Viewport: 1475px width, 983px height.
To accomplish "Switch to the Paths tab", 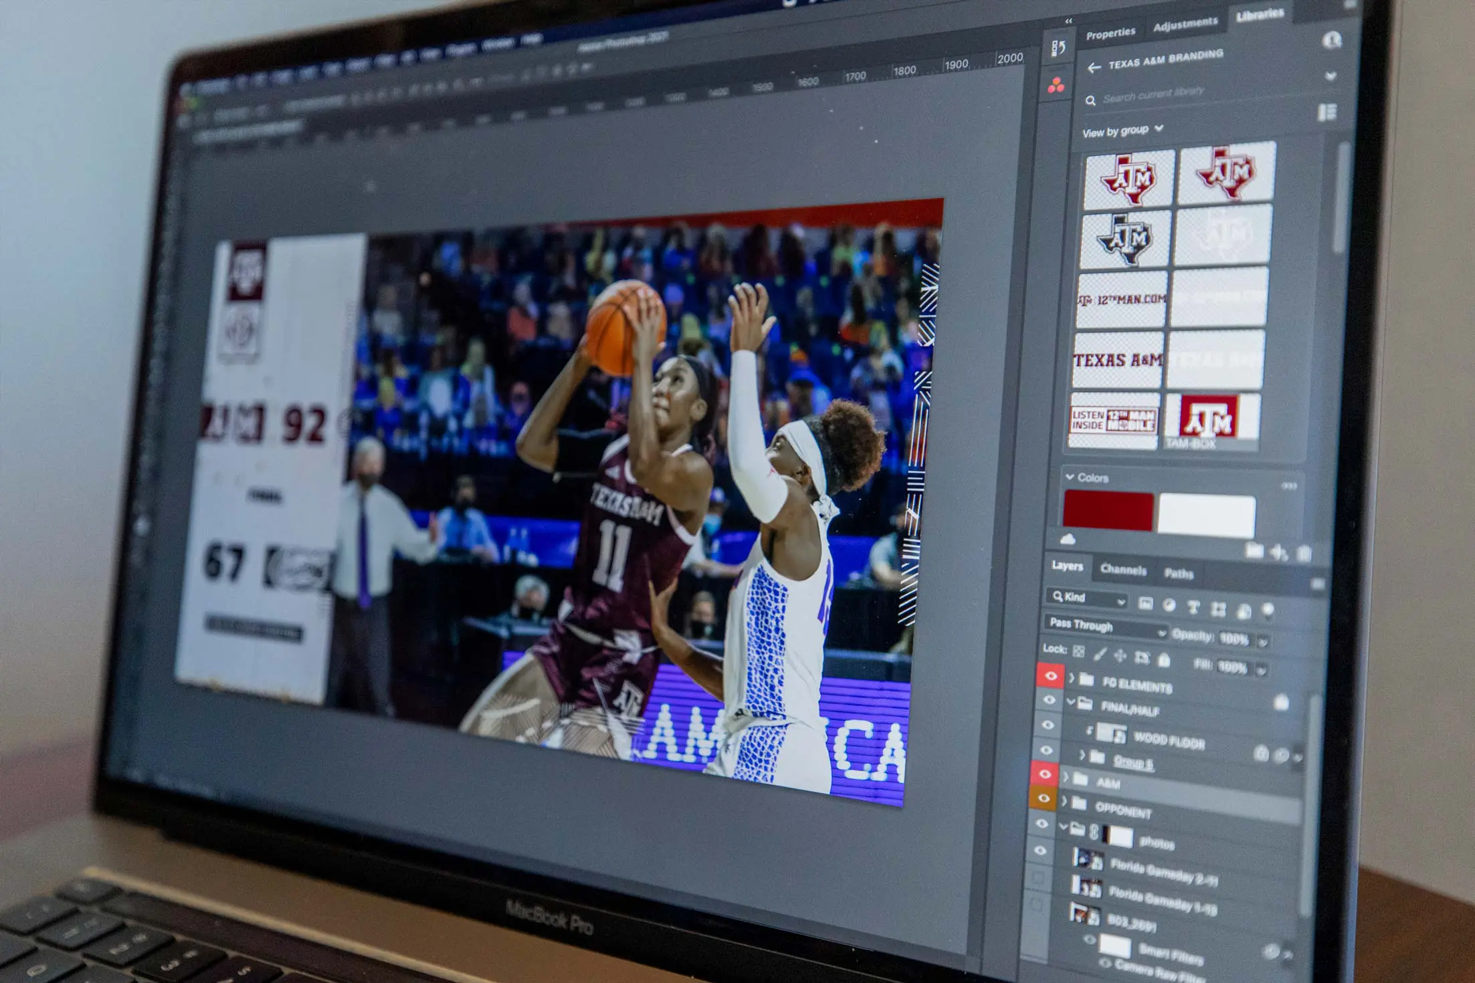I will click(x=1179, y=574).
